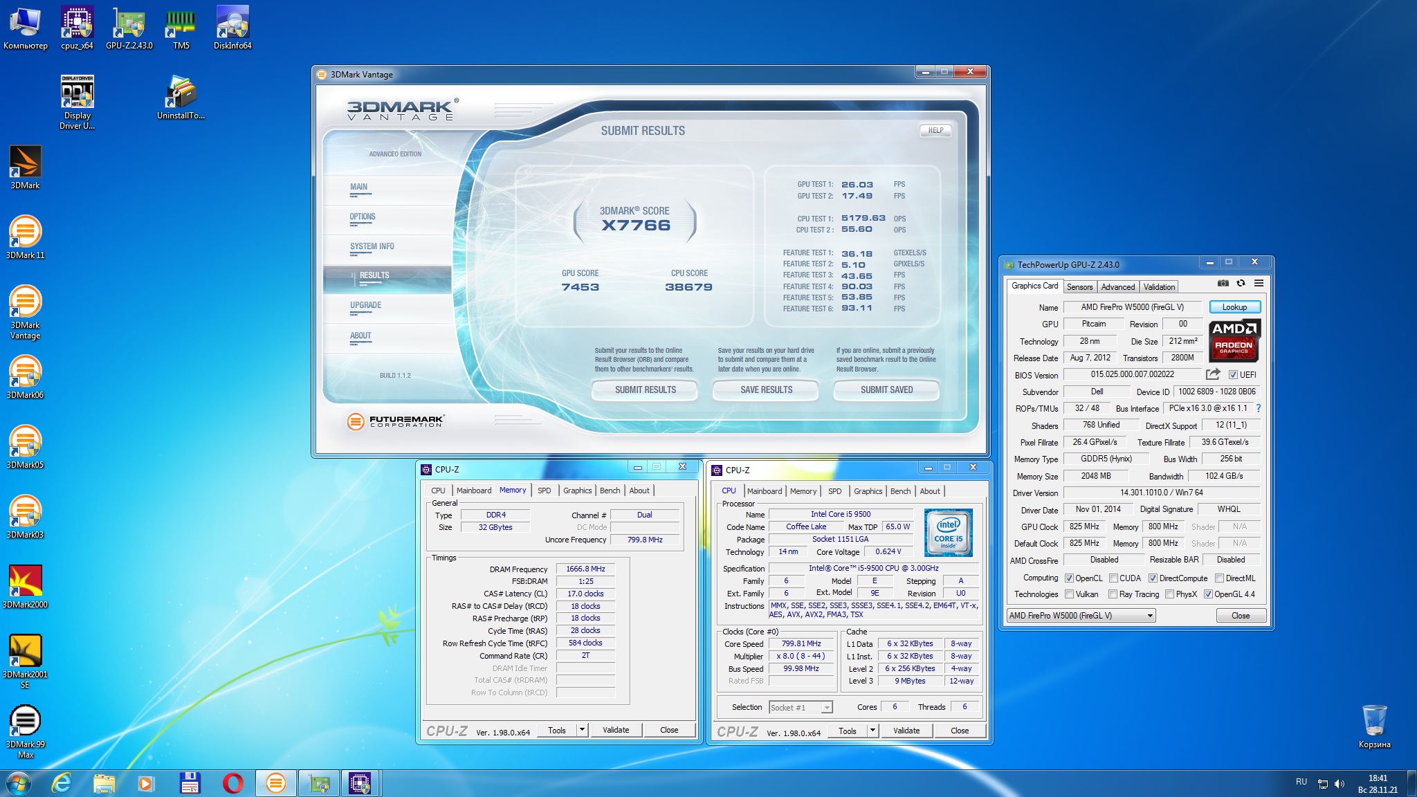Toggle the CUDA checkbox
The width and height of the screenshot is (1417, 797).
coord(1113,578)
